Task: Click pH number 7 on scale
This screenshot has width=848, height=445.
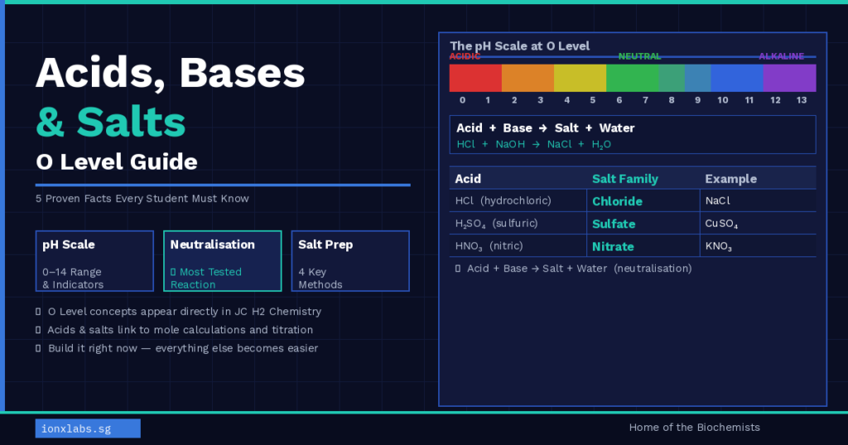Action: pyautogui.click(x=645, y=100)
